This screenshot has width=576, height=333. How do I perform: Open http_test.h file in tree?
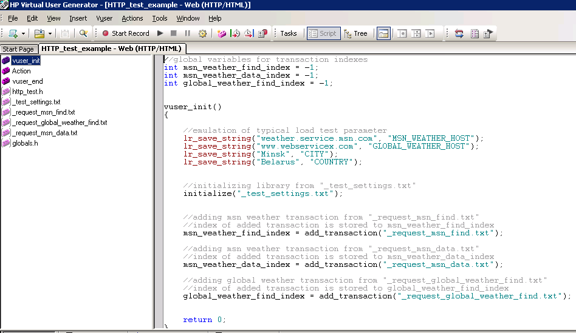(x=27, y=92)
